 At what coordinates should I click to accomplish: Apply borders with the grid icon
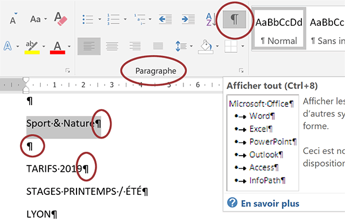[231, 46]
